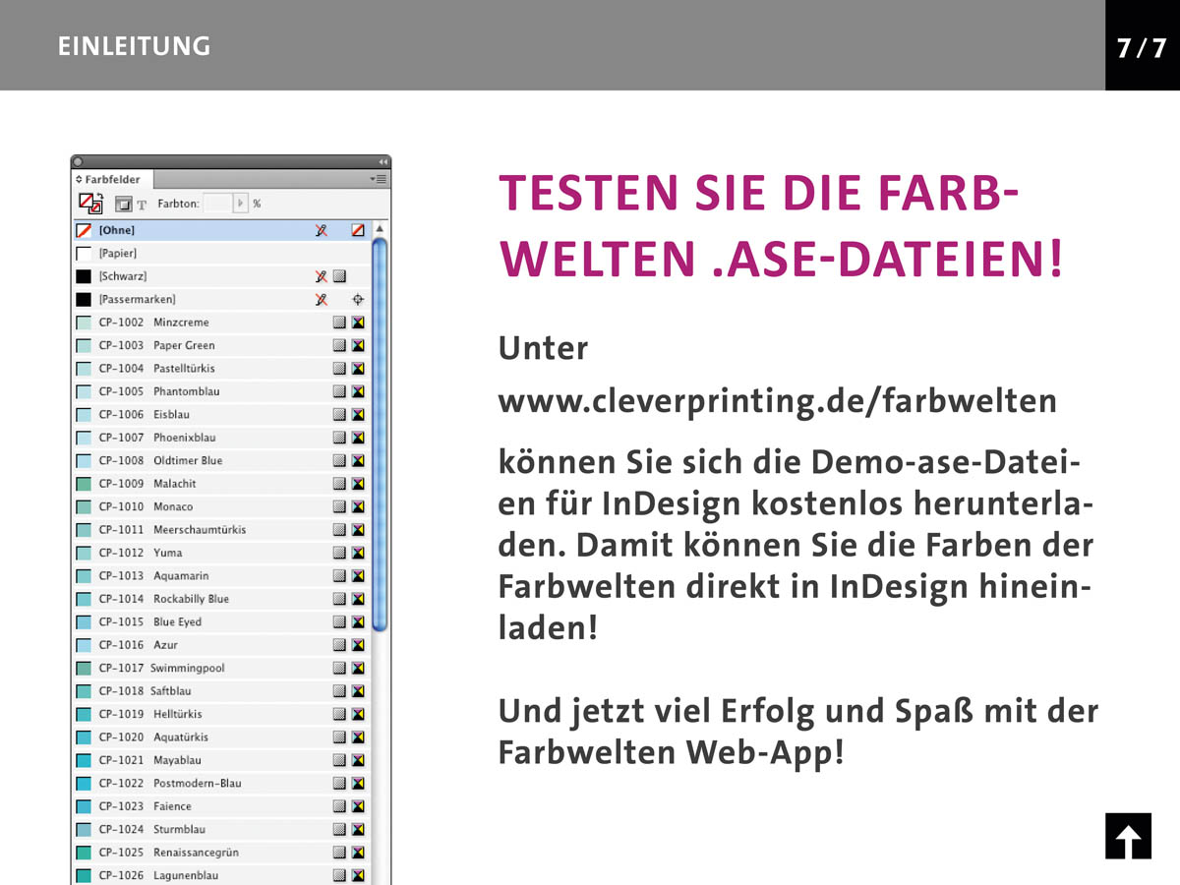
Task: Select the CP-1019 Helltürkis entry
Action: tap(222, 714)
